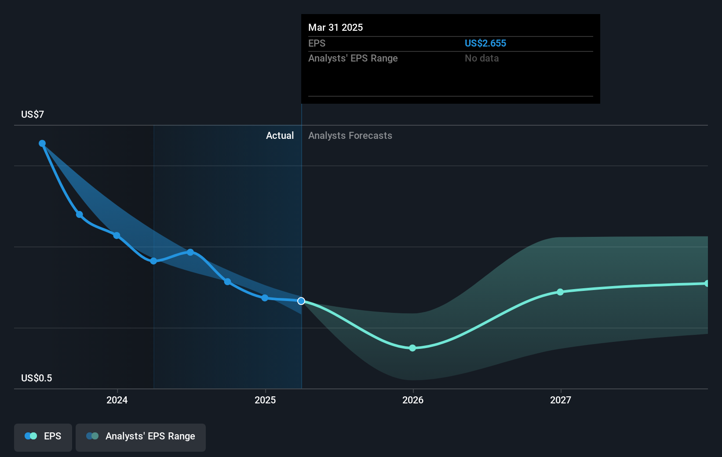Click the 2024 x-axis label
Screen dimensions: 722x457
point(117,400)
